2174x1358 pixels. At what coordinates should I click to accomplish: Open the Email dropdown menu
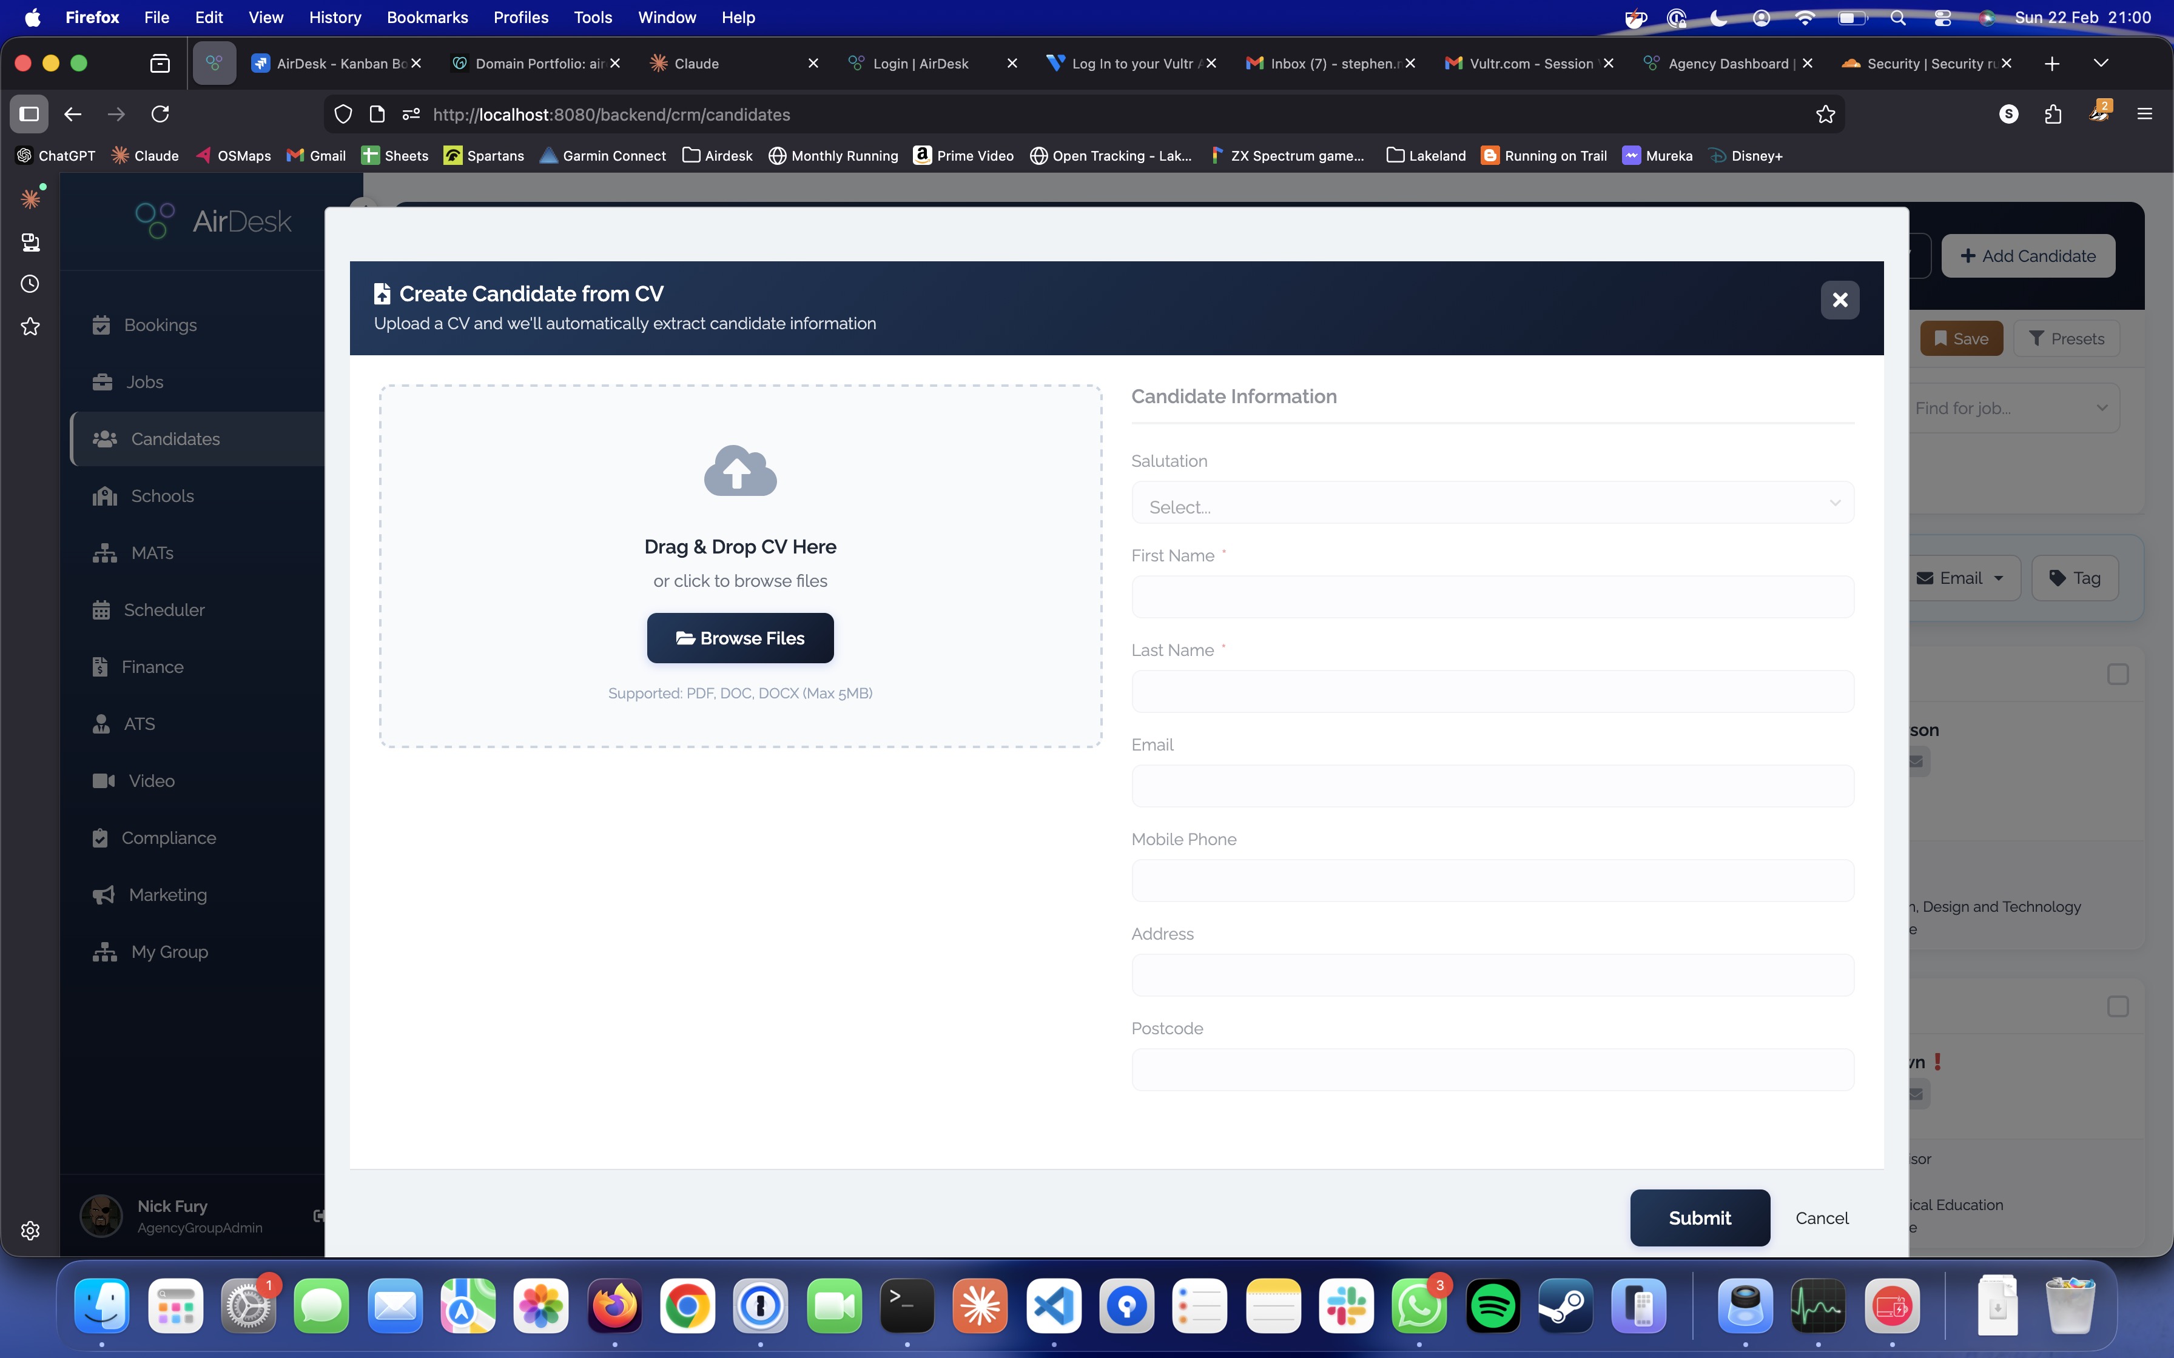click(x=1962, y=578)
